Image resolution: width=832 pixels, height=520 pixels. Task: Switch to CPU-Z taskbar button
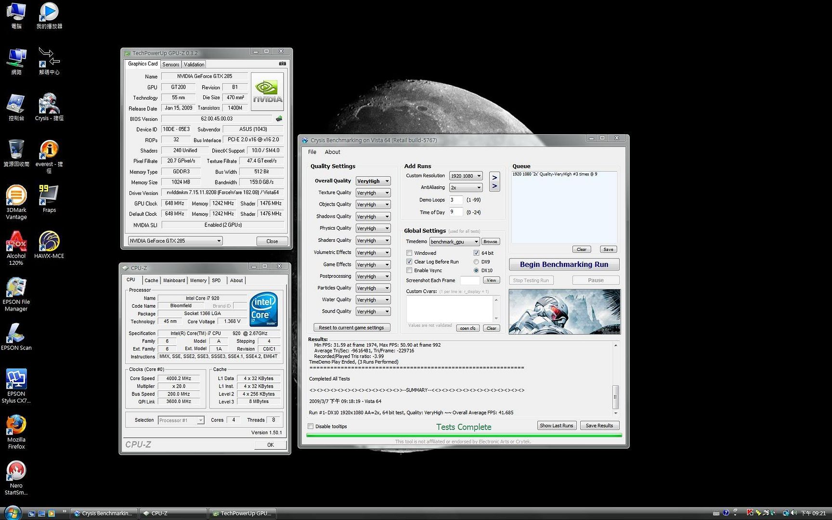[x=174, y=513]
